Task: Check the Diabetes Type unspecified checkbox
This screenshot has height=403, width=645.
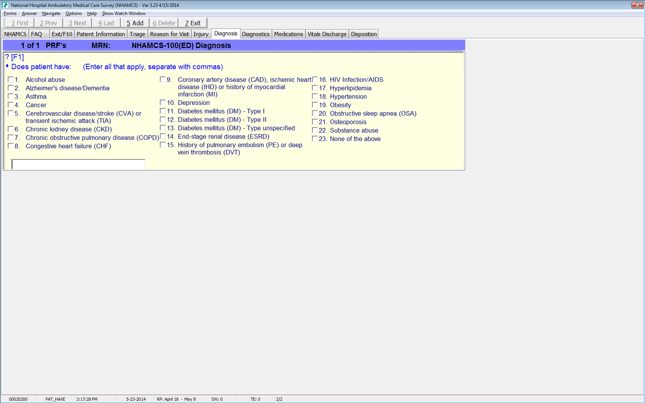Action: (163, 128)
